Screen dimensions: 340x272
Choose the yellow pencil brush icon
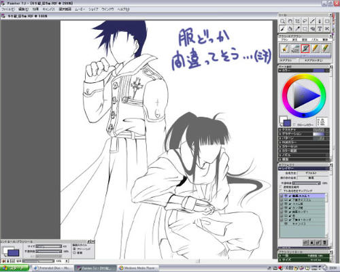[x=315, y=48]
